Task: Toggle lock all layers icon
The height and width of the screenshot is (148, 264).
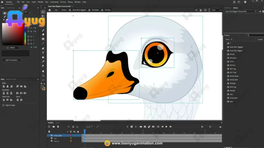Action: (78, 132)
